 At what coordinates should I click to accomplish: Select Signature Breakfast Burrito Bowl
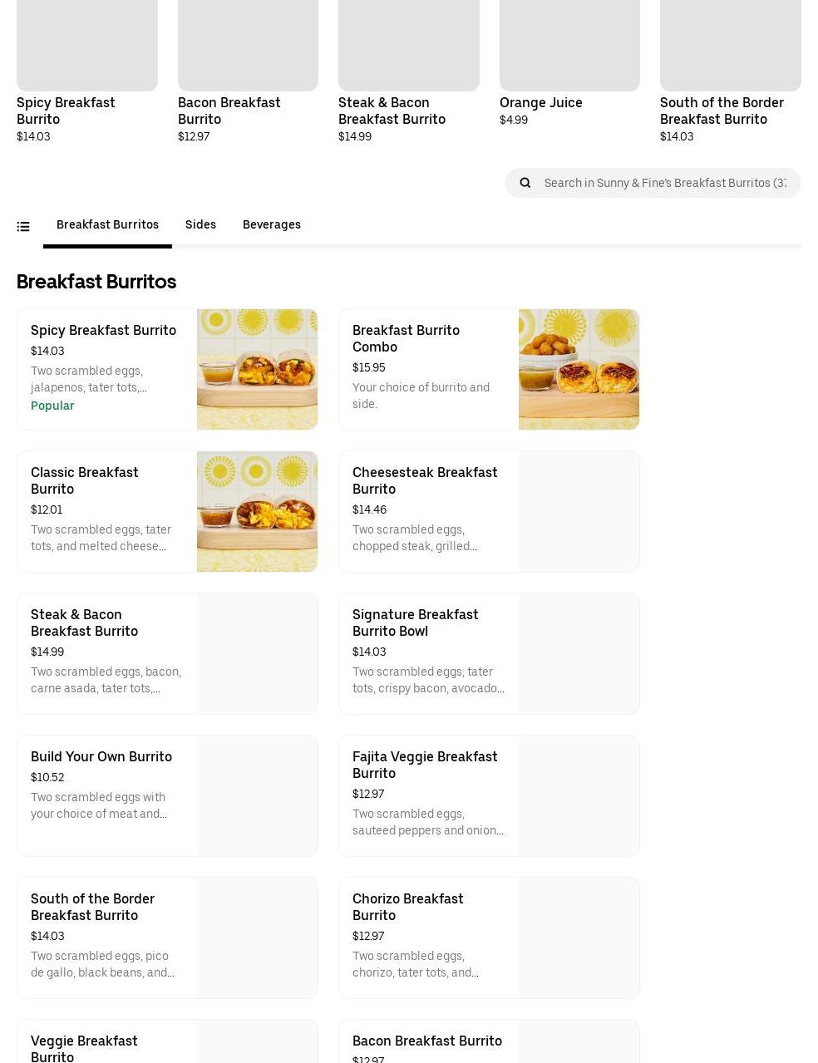416,623
